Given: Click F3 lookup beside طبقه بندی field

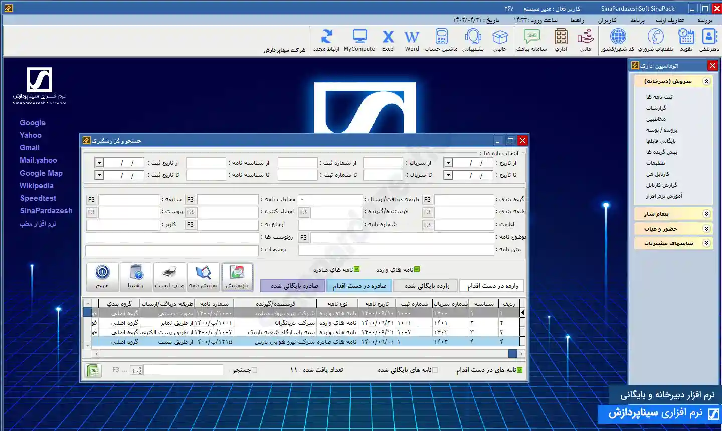Looking at the screenshot, I should tap(427, 212).
